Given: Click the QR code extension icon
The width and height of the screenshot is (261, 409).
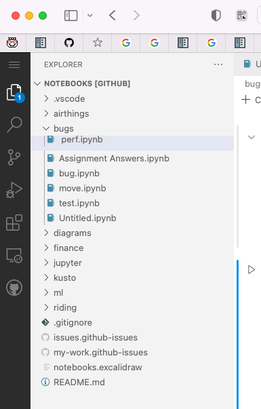Looking at the screenshot, I should 241,16.
